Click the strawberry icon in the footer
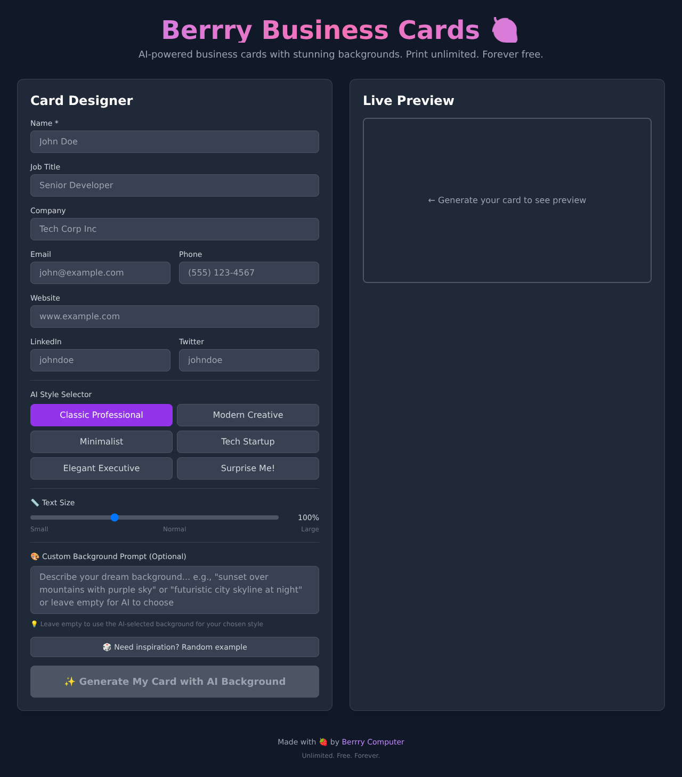682x777 pixels. 323,741
